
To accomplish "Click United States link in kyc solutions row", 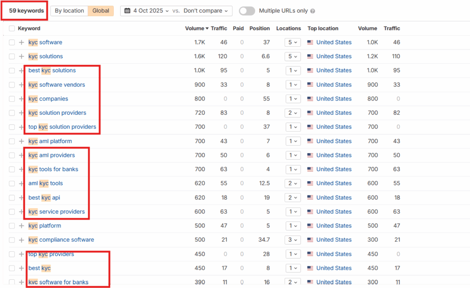I will point(334,56).
